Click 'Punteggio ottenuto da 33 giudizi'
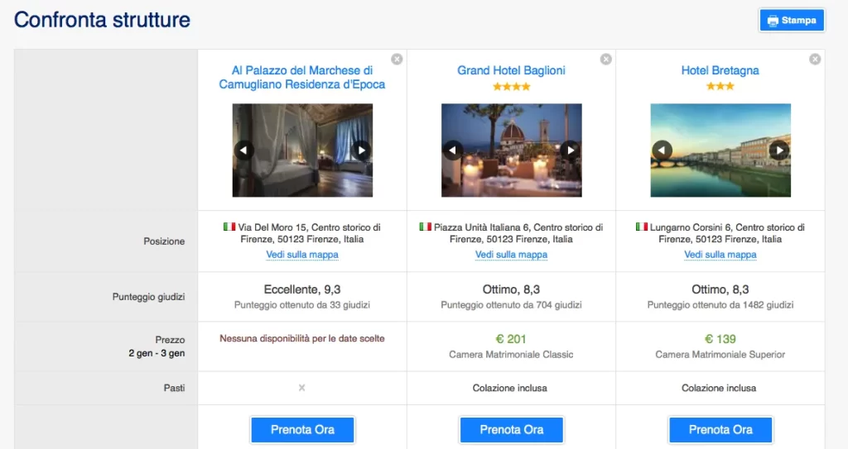 tap(302, 305)
